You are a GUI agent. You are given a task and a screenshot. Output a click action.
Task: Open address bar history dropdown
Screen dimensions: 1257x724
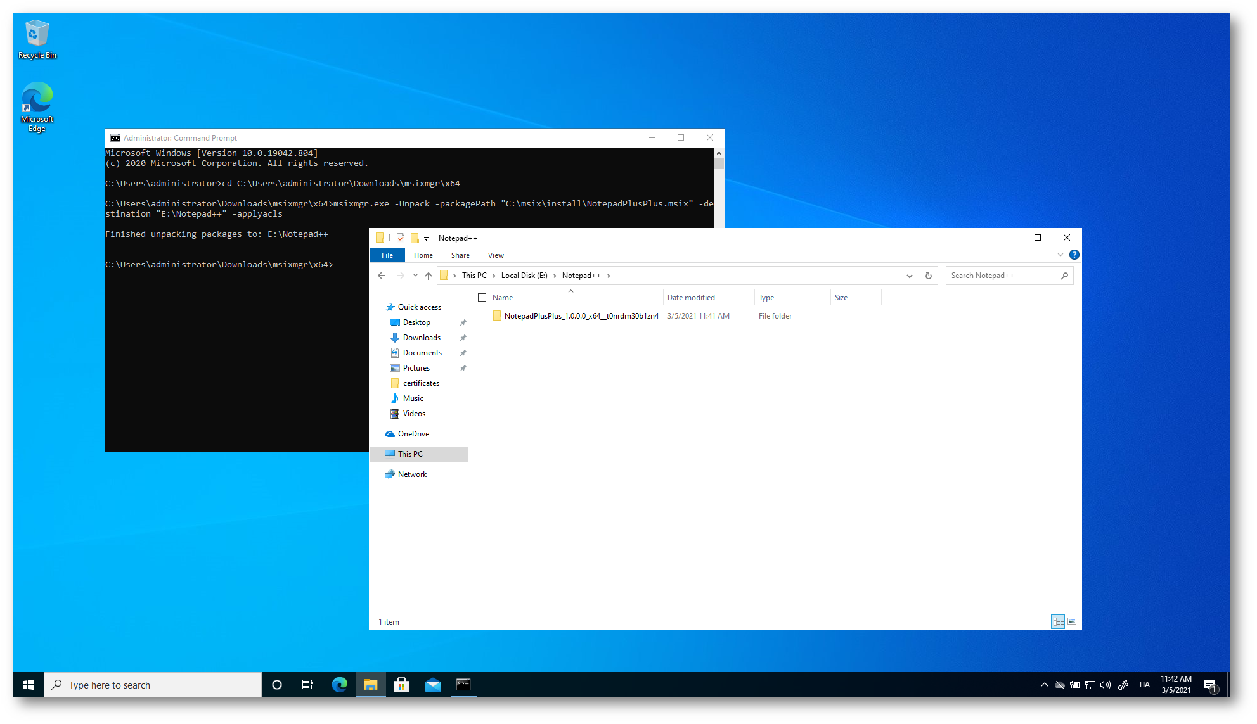pos(909,276)
